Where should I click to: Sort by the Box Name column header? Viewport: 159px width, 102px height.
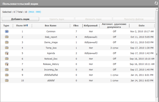[x=51, y=25]
